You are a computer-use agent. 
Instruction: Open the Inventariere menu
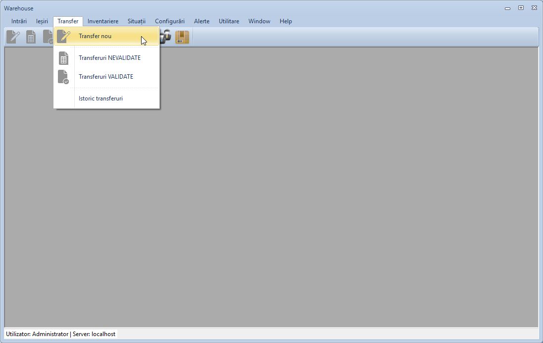click(102, 21)
